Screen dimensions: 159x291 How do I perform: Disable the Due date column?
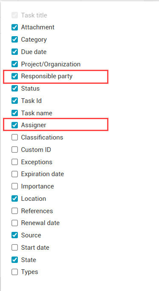point(14,52)
